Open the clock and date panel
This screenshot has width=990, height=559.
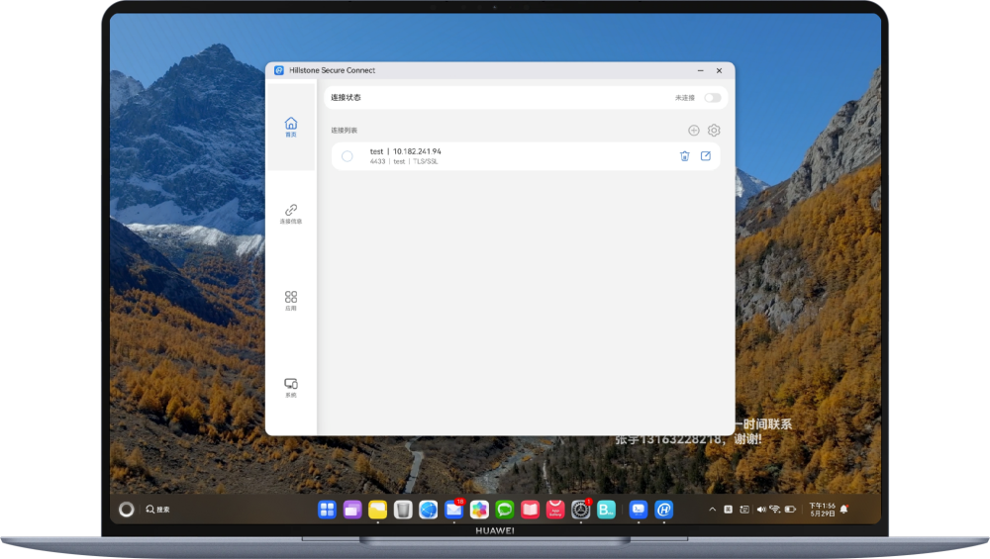(822, 510)
